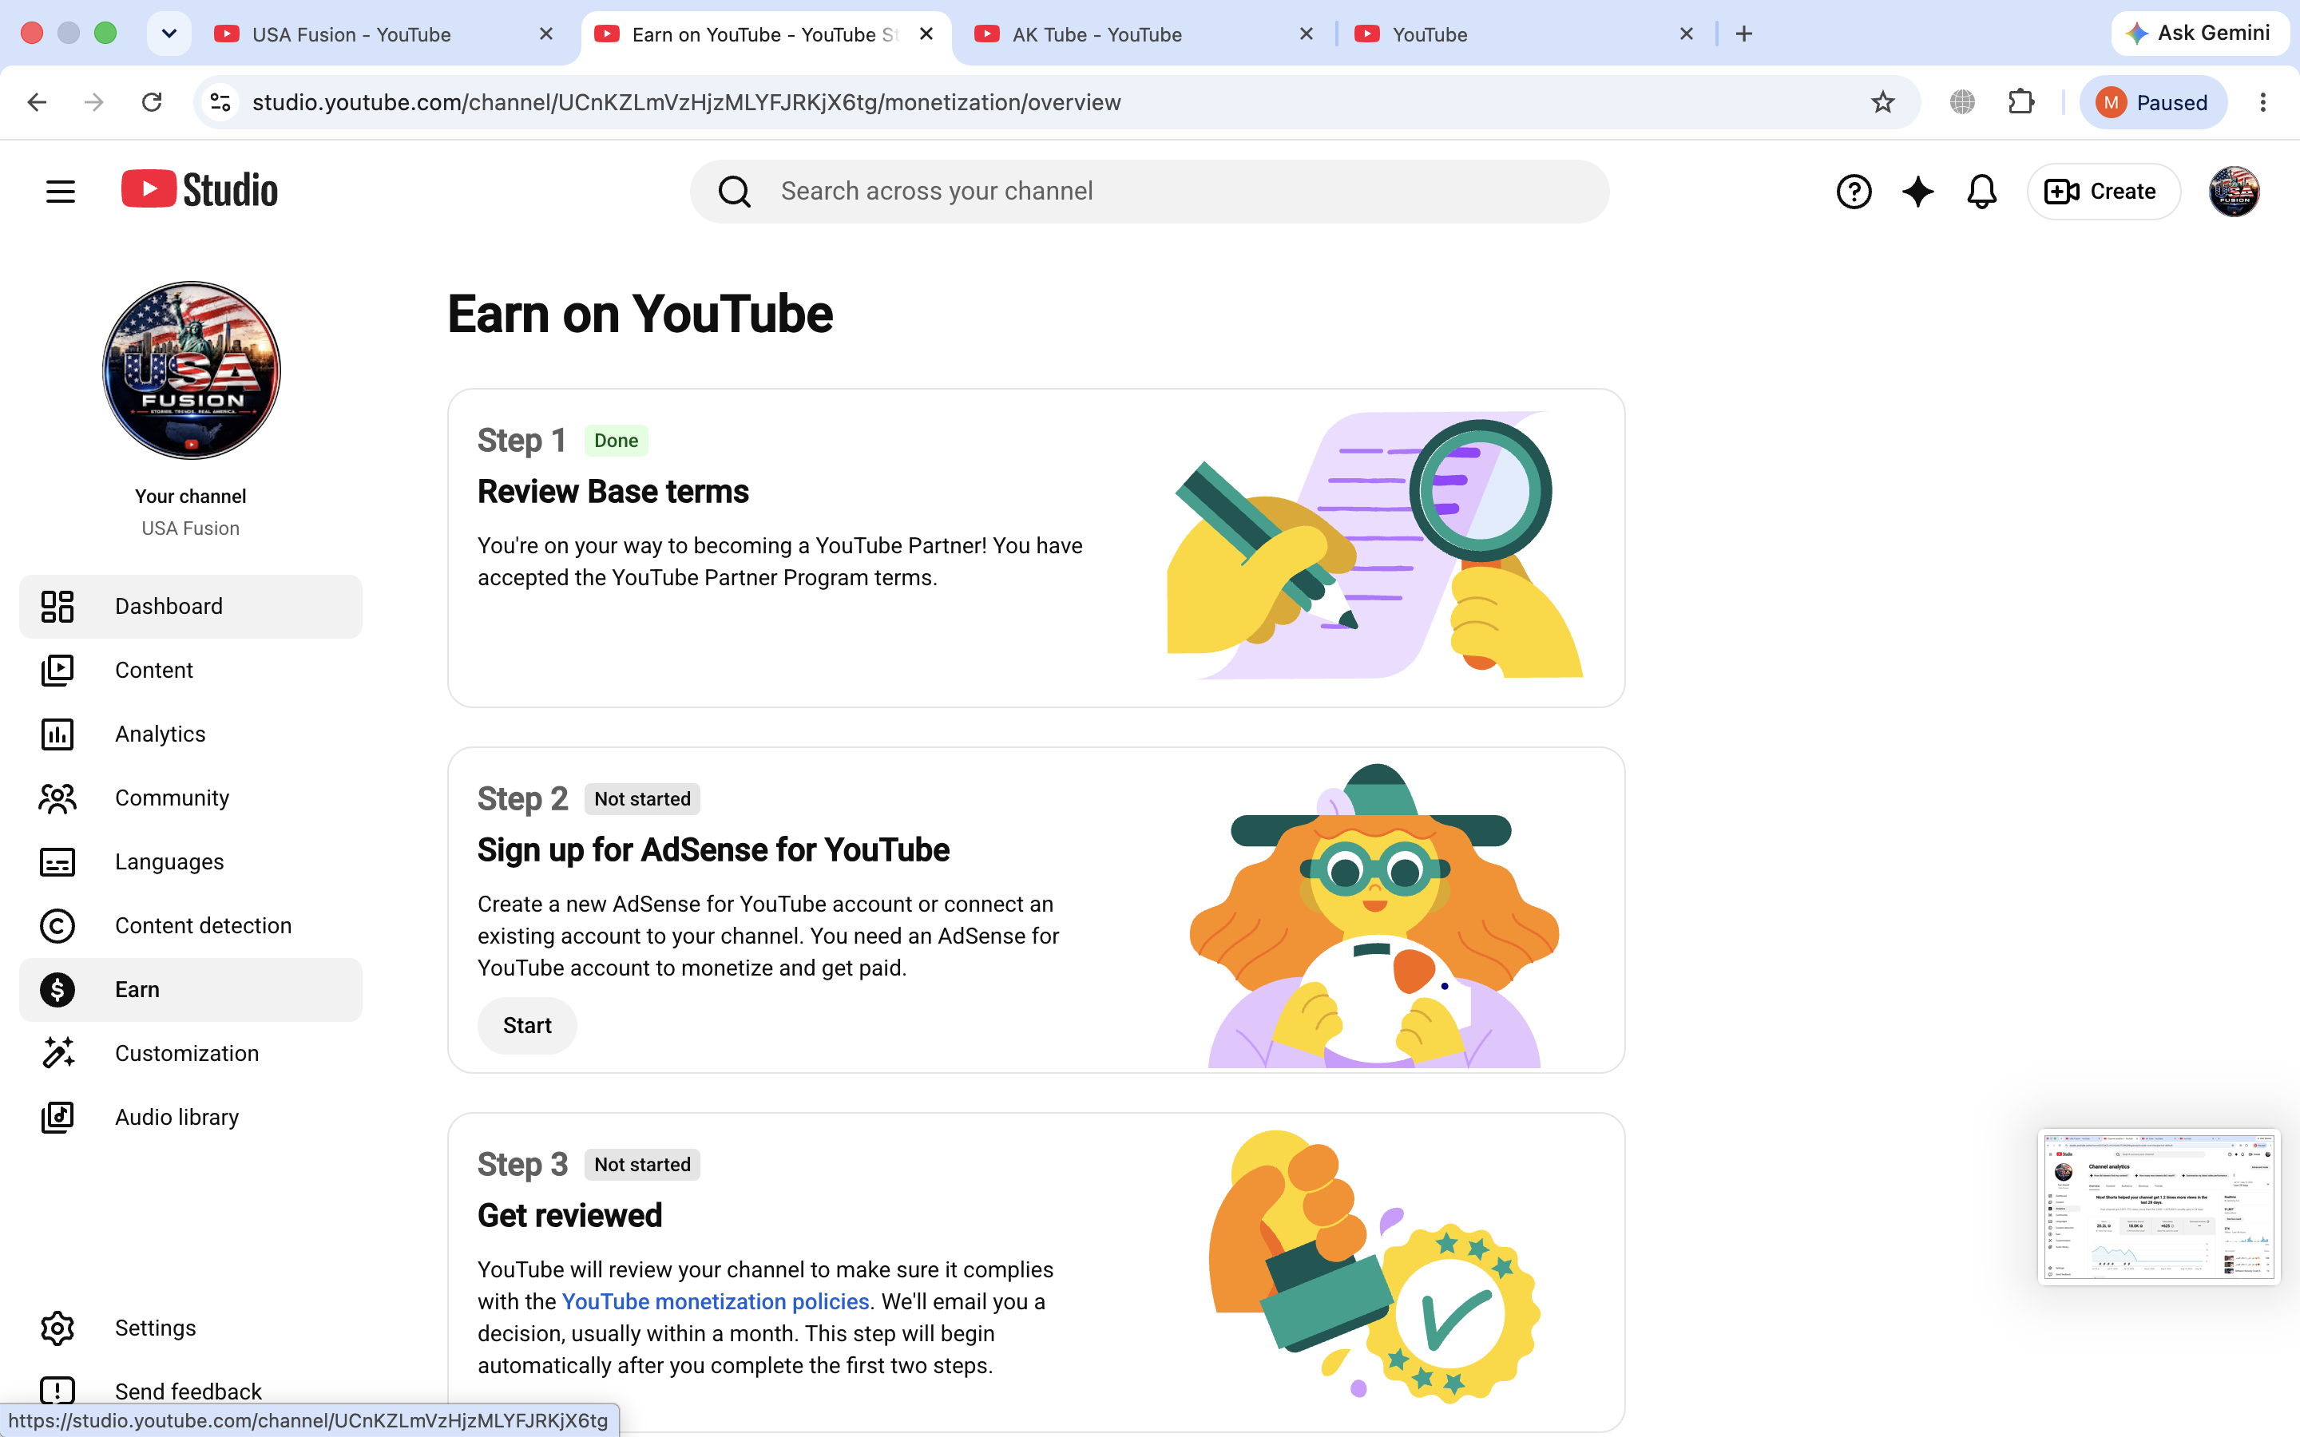Viewport: 2300px width, 1437px height.
Task: Click the Ask Gemini button
Action: [2199, 34]
